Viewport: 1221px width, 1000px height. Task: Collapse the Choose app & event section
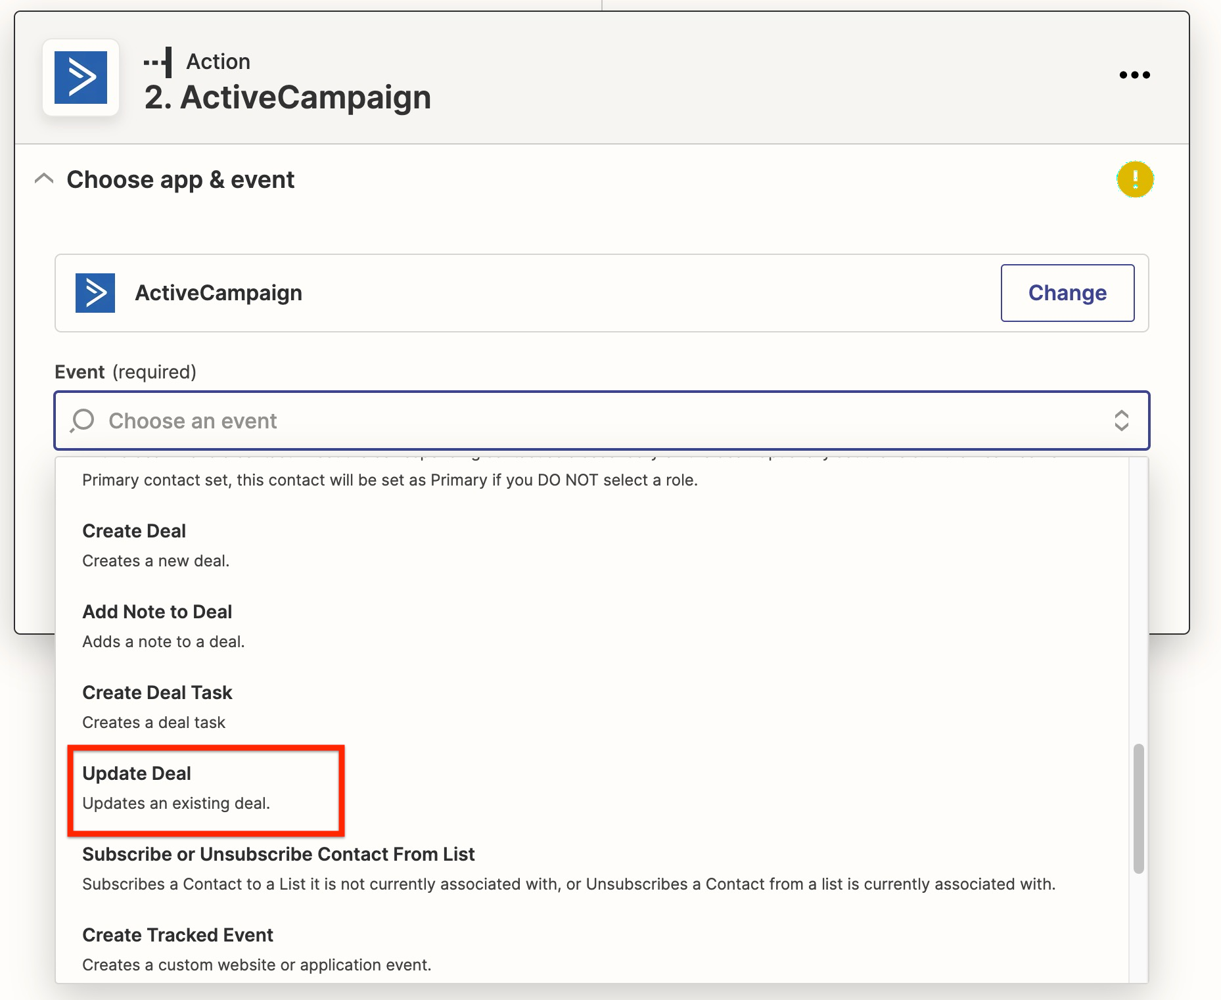tap(44, 179)
